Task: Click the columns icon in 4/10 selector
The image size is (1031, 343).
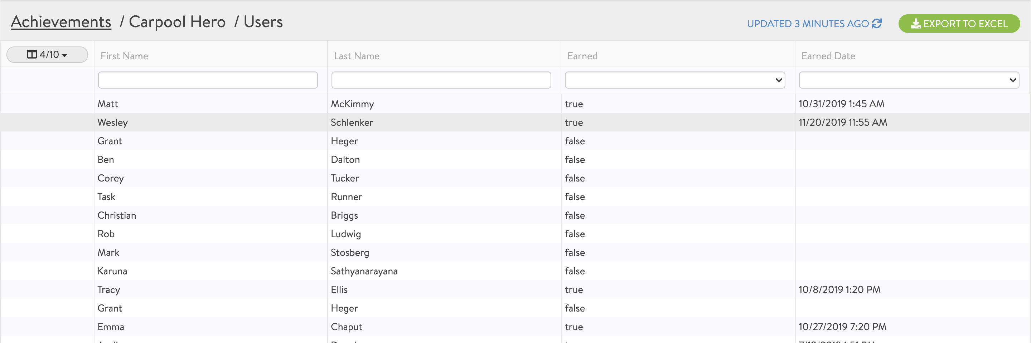Action: tap(32, 54)
